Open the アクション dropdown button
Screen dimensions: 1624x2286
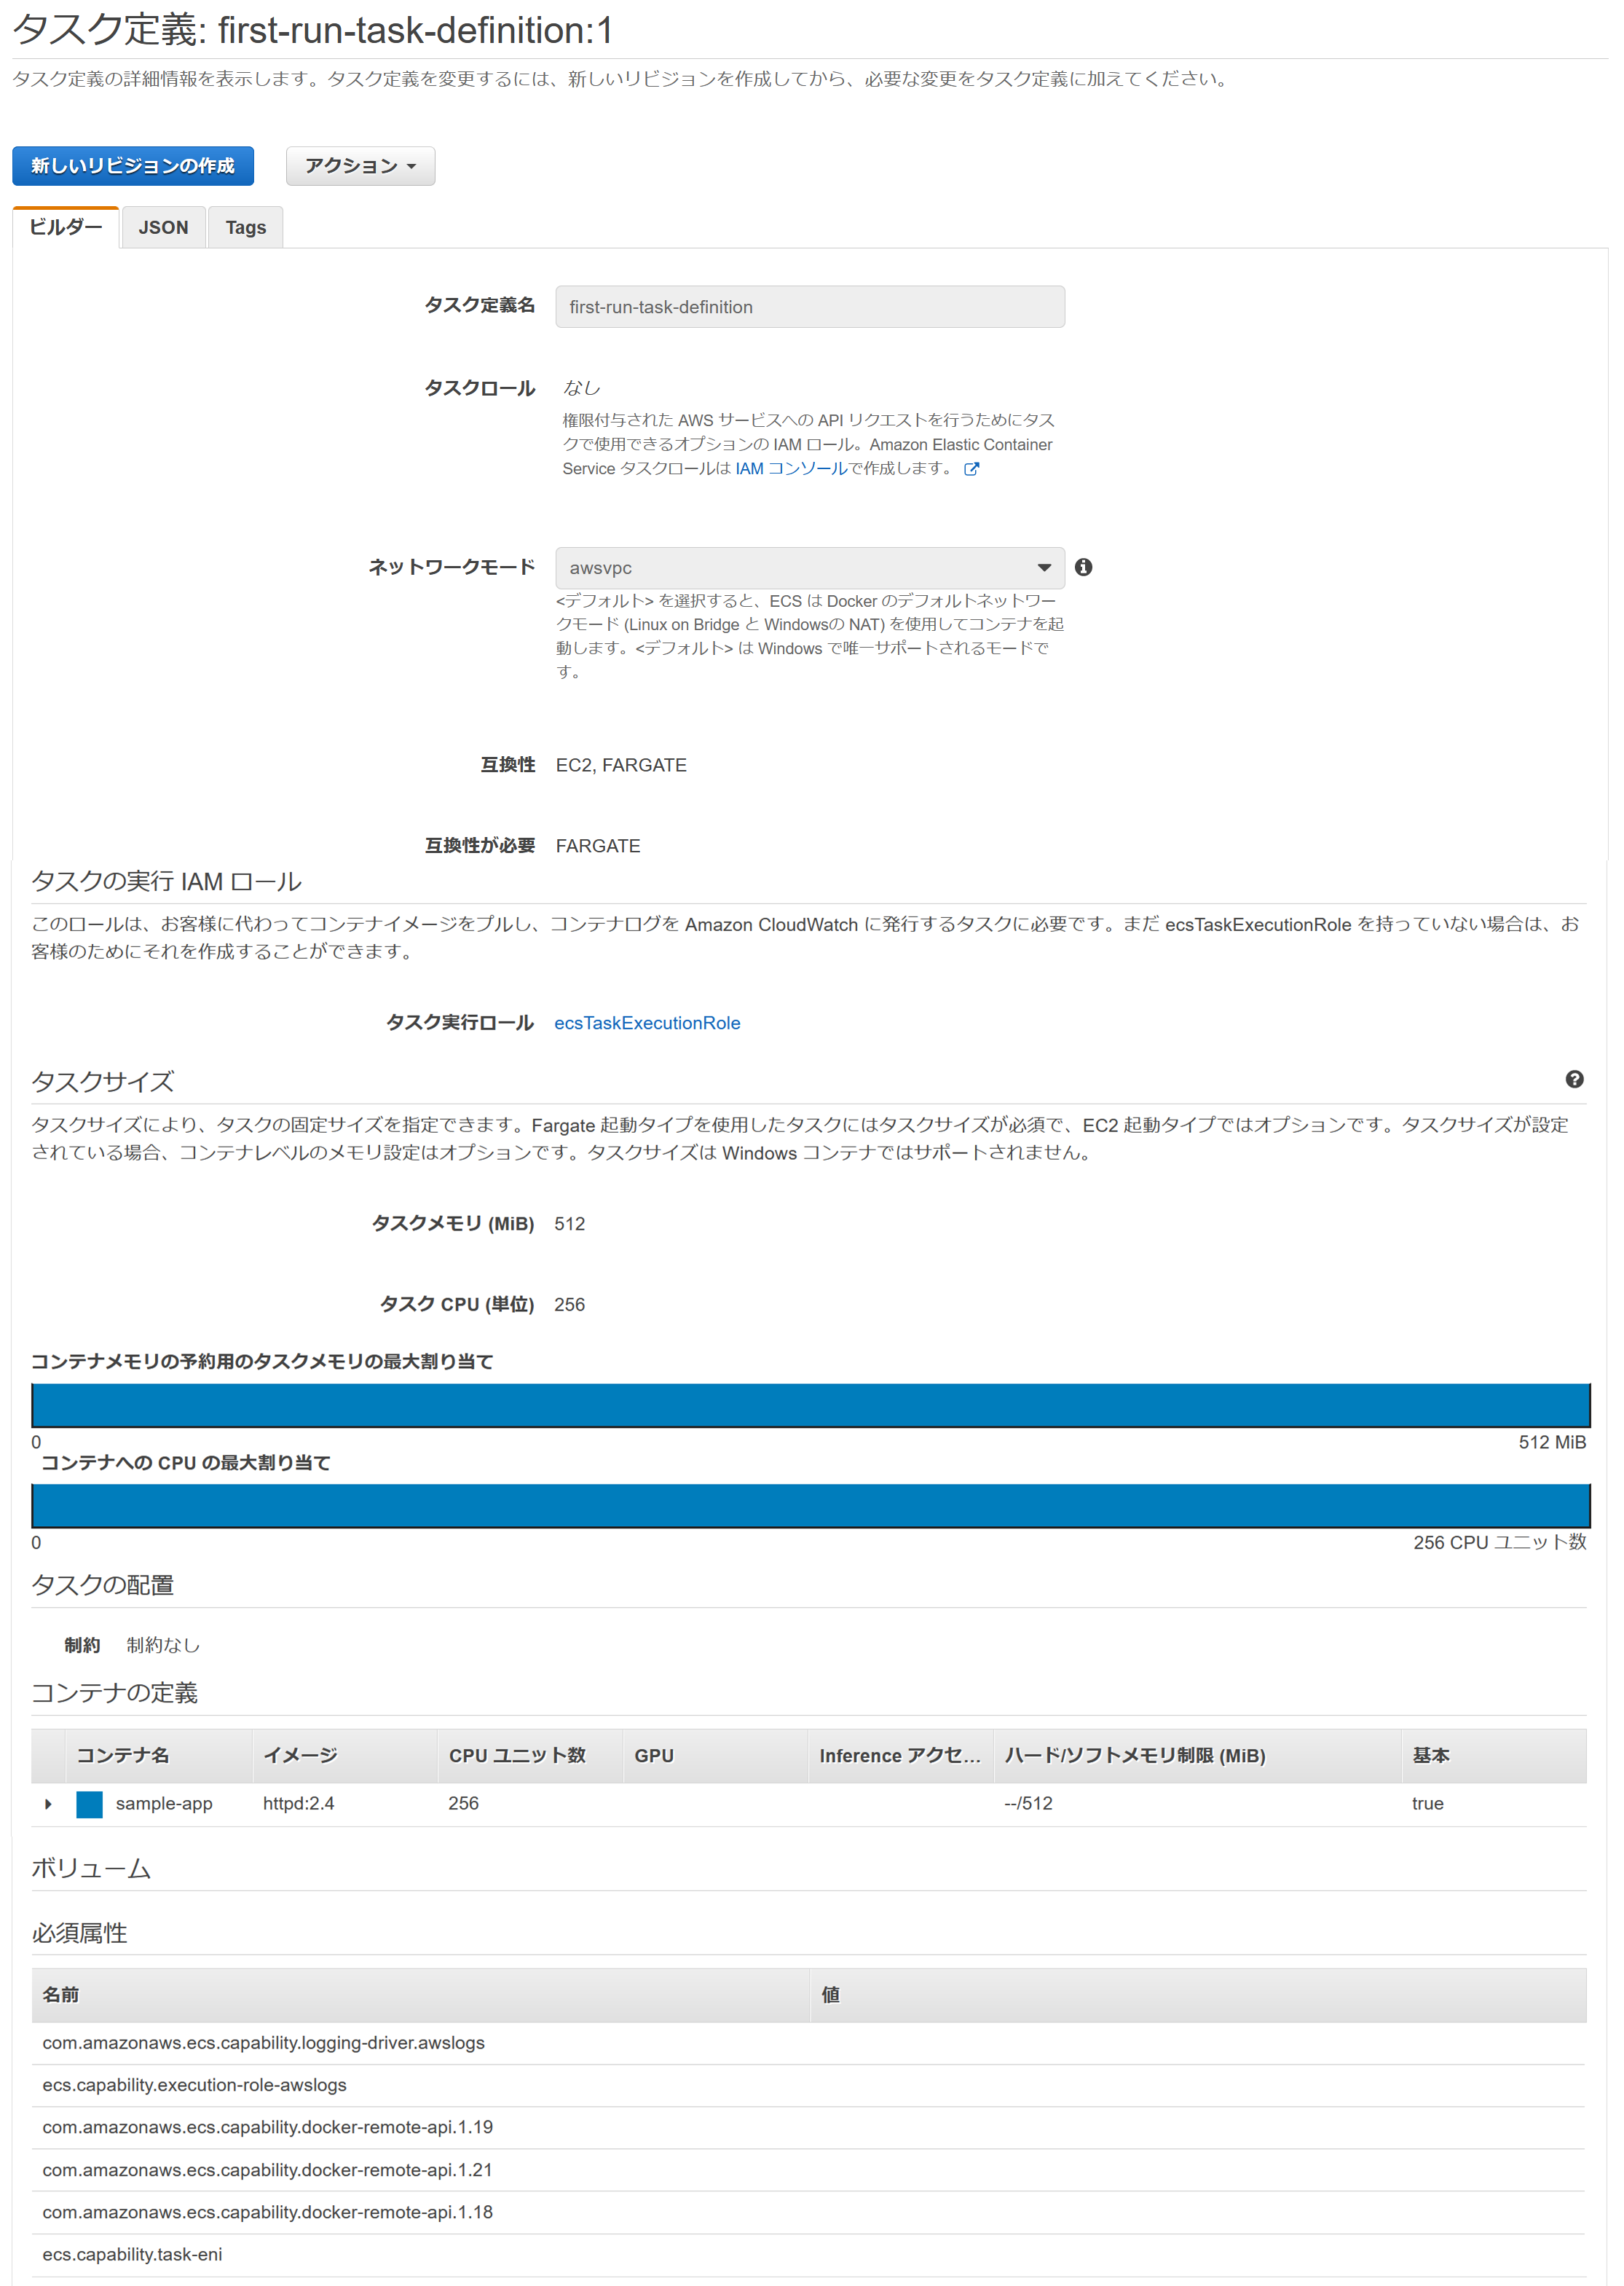coord(360,166)
